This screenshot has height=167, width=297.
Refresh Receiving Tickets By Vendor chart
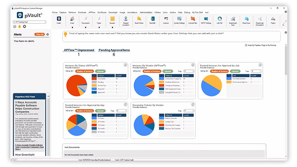[x=193, y=105]
